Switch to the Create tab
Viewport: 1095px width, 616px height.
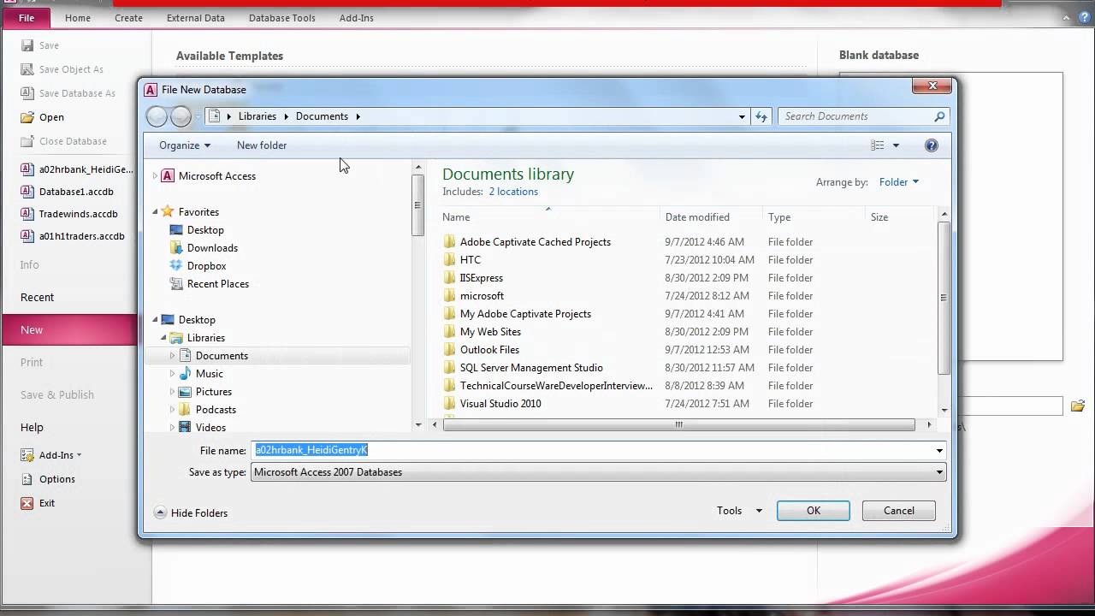pyautogui.click(x=128, y=18)
